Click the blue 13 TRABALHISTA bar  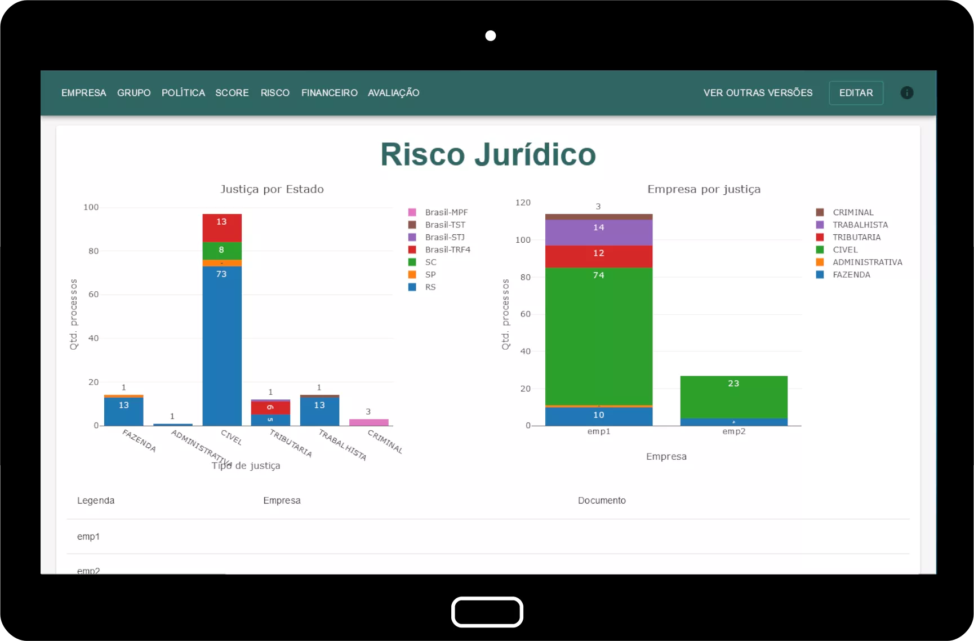click(x=319, y=412)
